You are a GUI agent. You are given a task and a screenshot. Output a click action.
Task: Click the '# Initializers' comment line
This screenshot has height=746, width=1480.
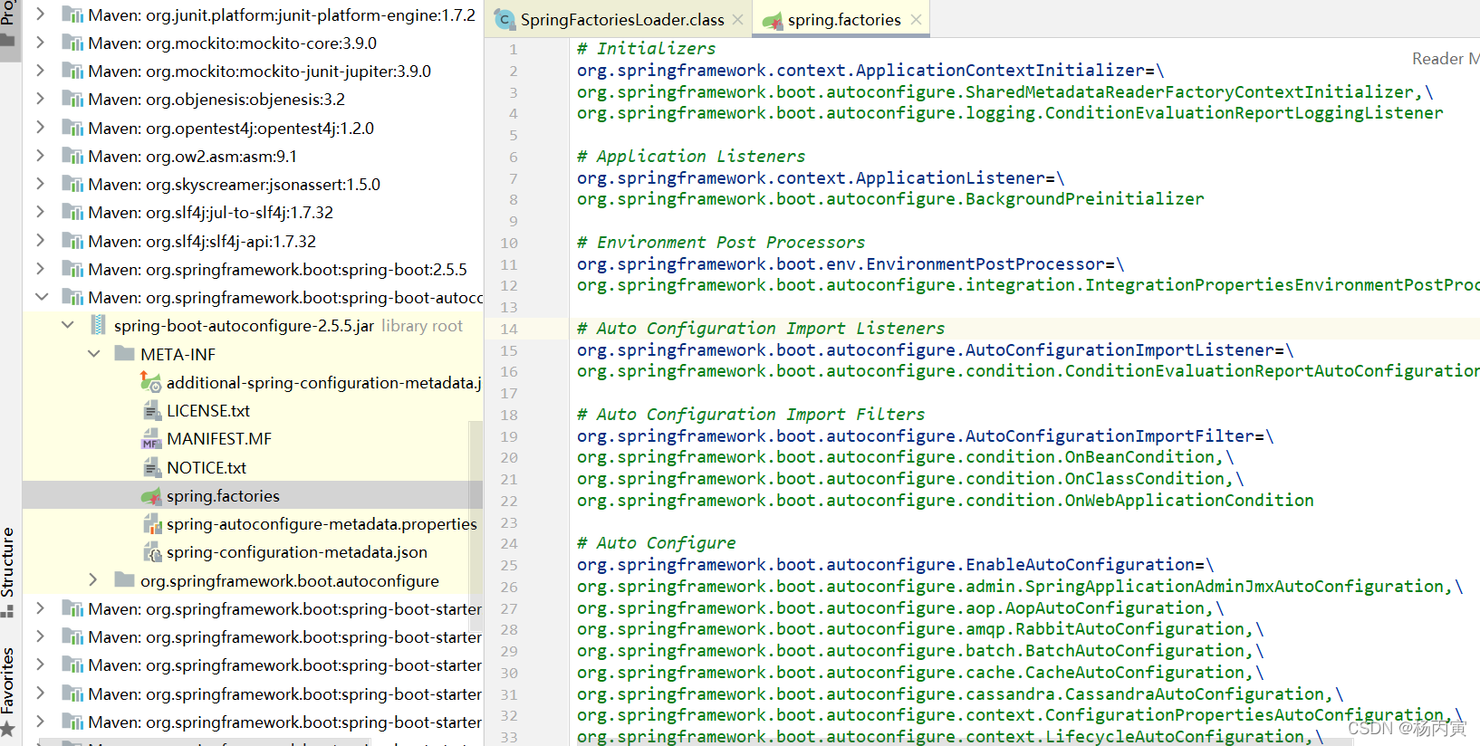pos(647,49)
